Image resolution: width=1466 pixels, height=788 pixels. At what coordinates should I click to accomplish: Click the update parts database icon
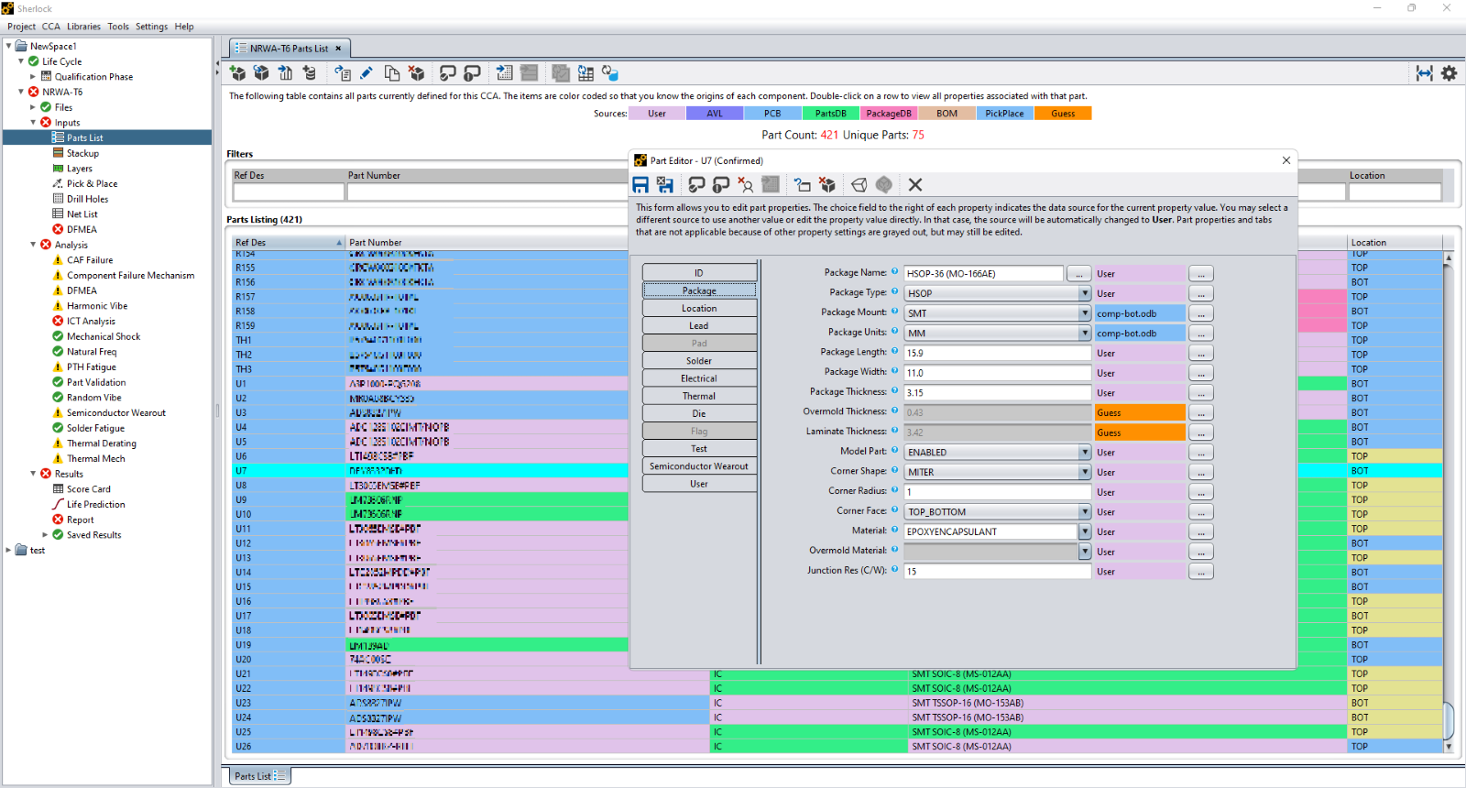[x=610, y=73]
